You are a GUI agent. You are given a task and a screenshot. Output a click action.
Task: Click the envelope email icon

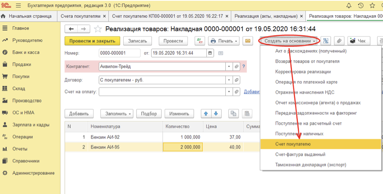248,41
